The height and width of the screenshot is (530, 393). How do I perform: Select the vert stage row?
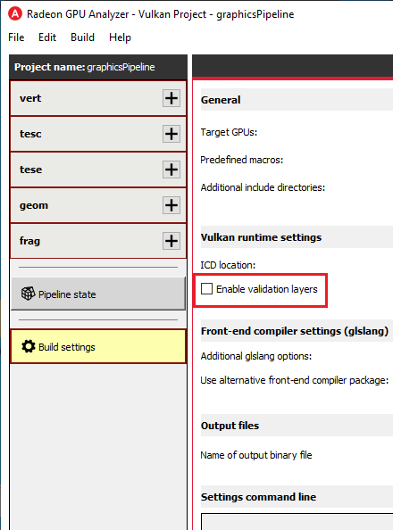coord(98,98)
